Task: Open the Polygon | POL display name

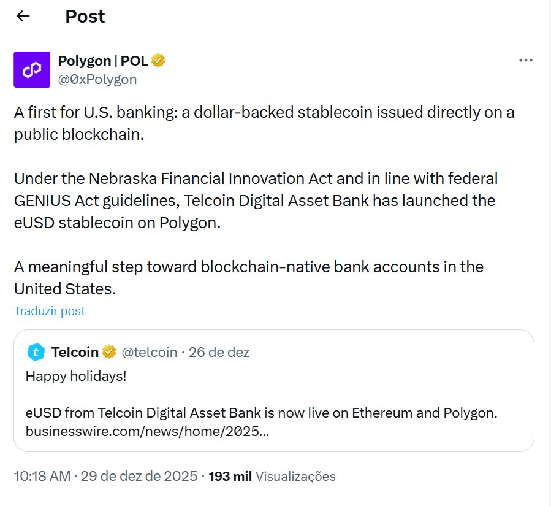Action: (103, 61)
